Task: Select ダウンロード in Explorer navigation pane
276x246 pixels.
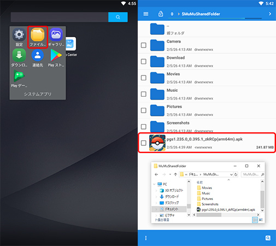Action: 169,197
